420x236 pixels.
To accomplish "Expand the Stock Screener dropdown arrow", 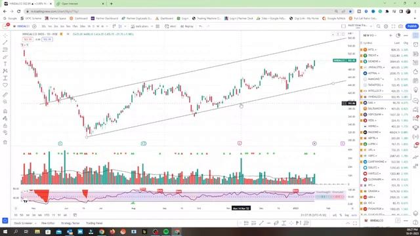I will click(x=35, y=223).
